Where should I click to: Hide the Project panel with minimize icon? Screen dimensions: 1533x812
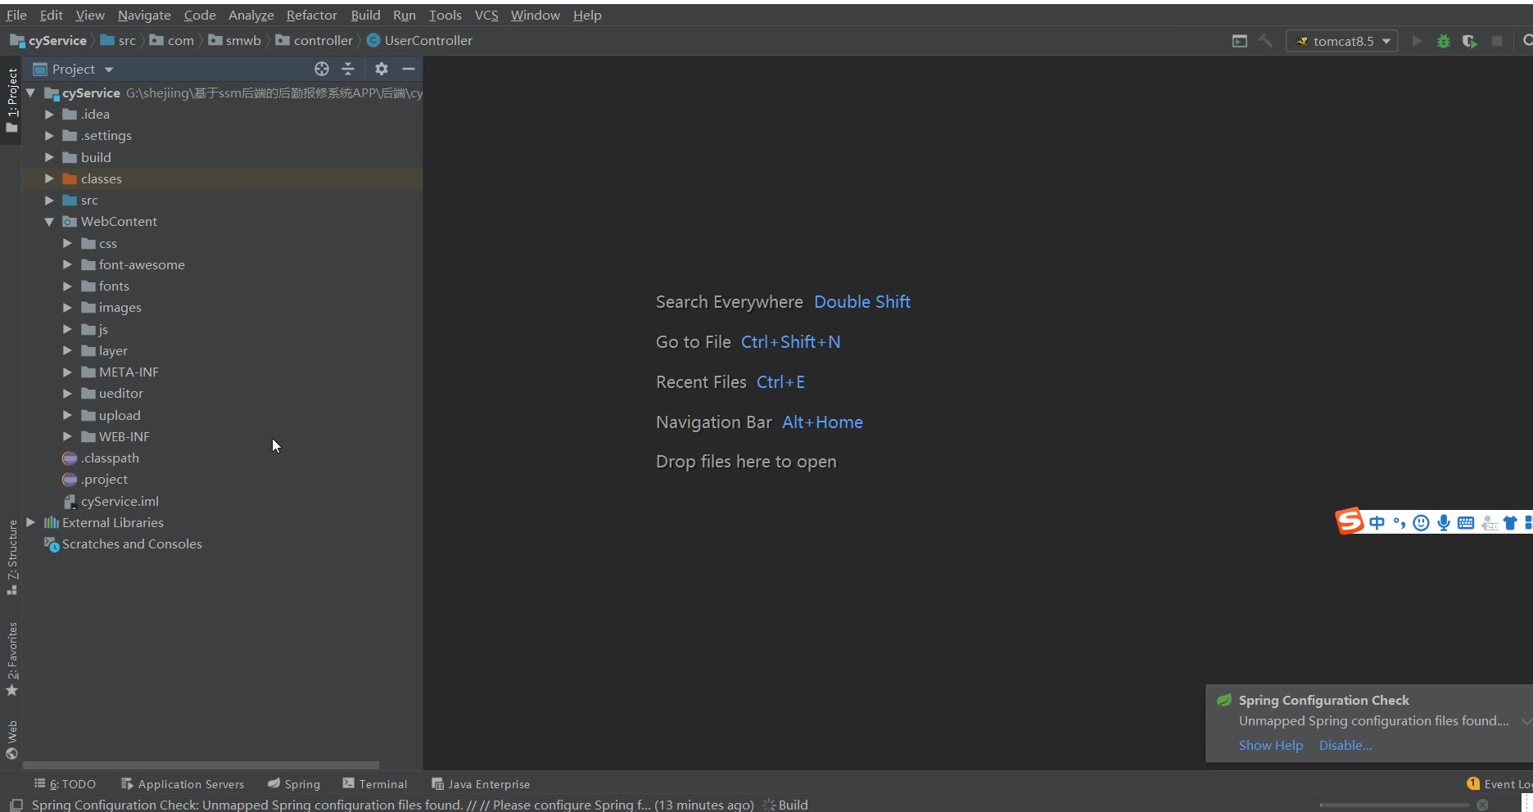409,69
